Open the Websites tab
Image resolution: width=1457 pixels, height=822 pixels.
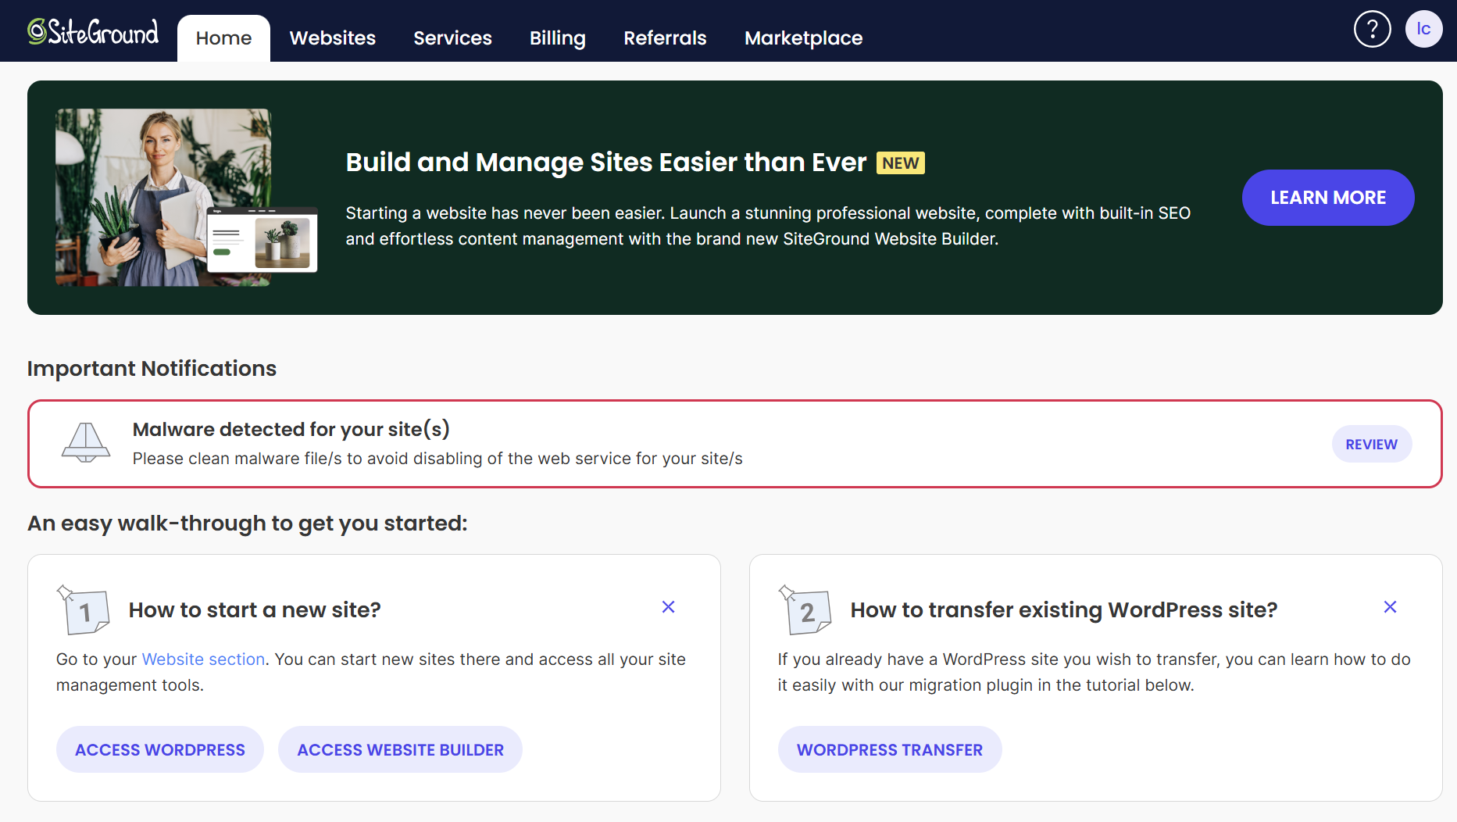tap(332, 38)
